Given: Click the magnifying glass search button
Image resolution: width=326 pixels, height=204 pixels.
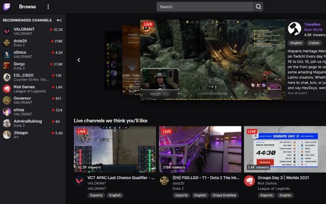Looking at the screenshot, I should tap(258, 7).
